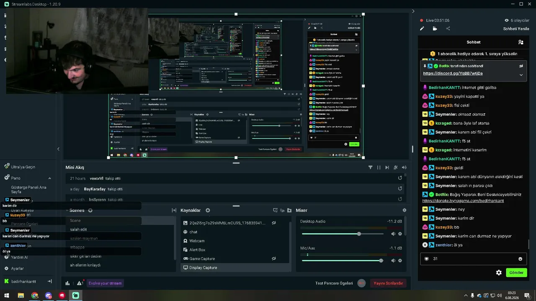Show the hidden 2Qe2l5rg7o29 image source
This screenshot has width=536, height=301.
(274, 223)
